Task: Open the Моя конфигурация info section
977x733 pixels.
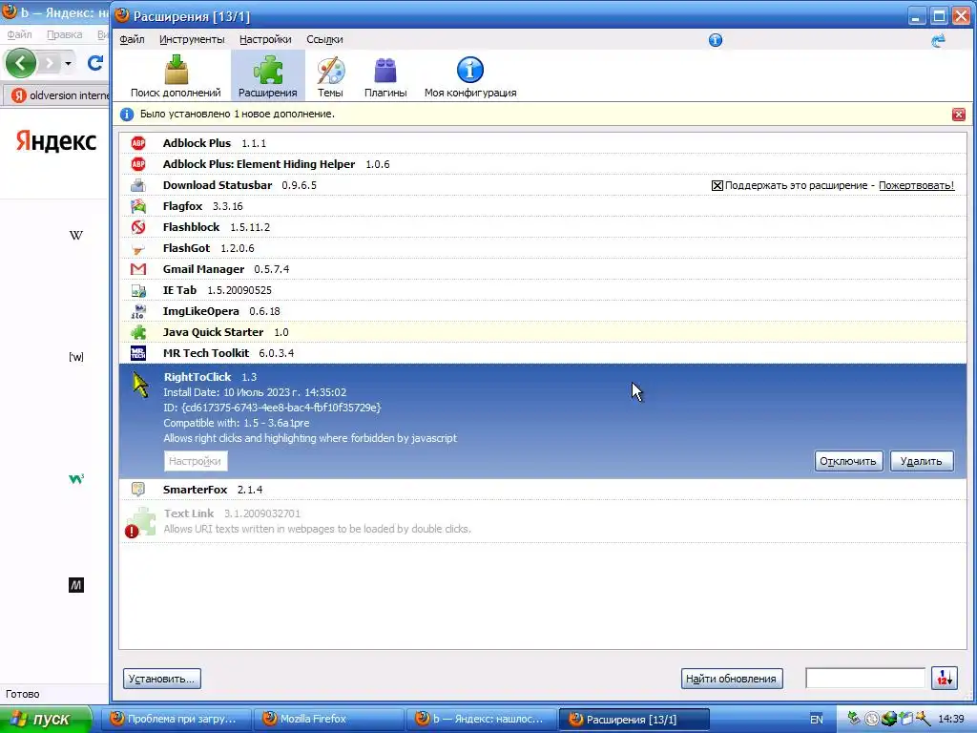Action: (470, 74)
